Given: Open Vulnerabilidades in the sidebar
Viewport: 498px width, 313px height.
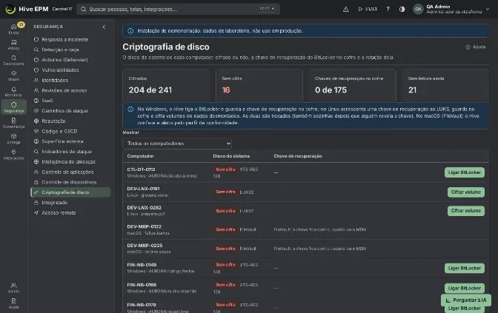Looking at the screenshot, I should [70, 70].
